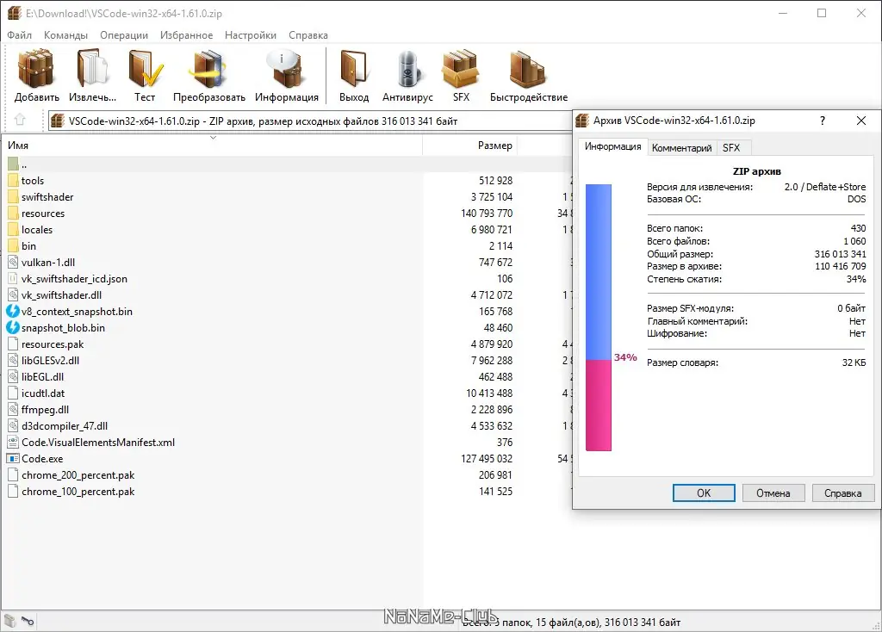Click the archive path address field

pyautogui.click(x=310, y=121)
